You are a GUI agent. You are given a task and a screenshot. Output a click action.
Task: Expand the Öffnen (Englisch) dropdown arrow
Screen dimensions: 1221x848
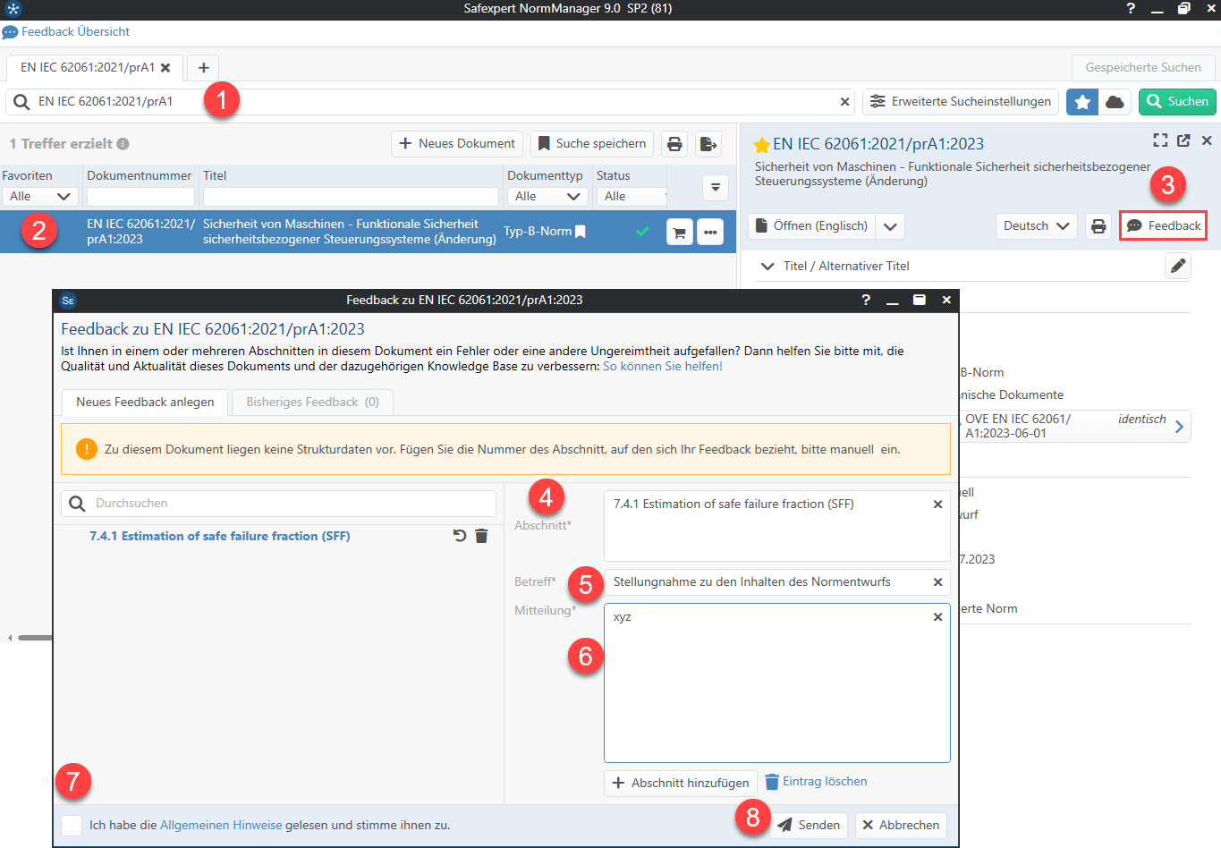click(890, 226)
